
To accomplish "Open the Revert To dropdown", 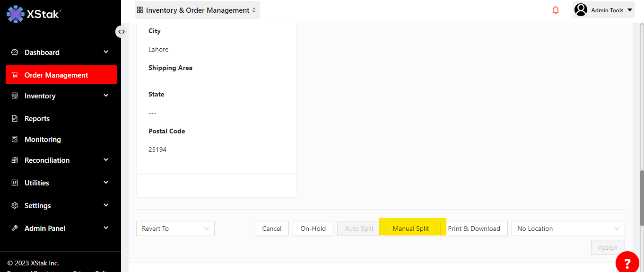I will [175, 228].
